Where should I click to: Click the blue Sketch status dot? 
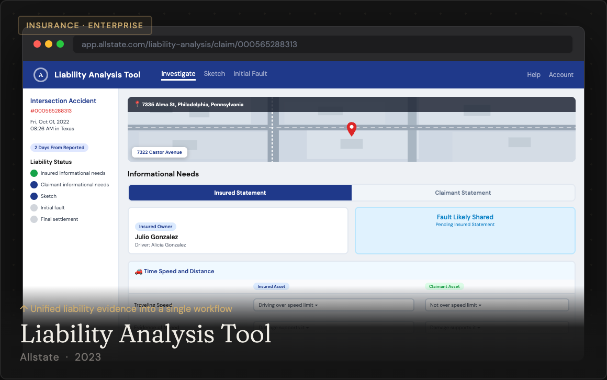pos(34,196)
